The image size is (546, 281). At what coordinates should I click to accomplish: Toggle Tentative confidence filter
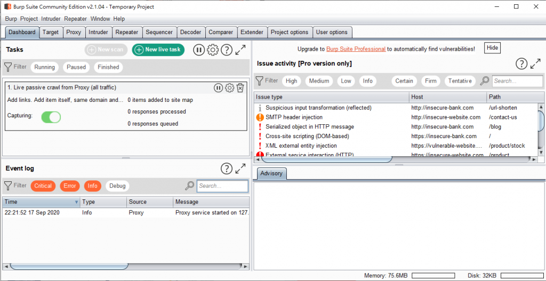[460, 81]
